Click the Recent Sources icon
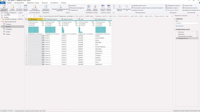The image size is (200, 112). pyautogui.click(x=19, y=7)
